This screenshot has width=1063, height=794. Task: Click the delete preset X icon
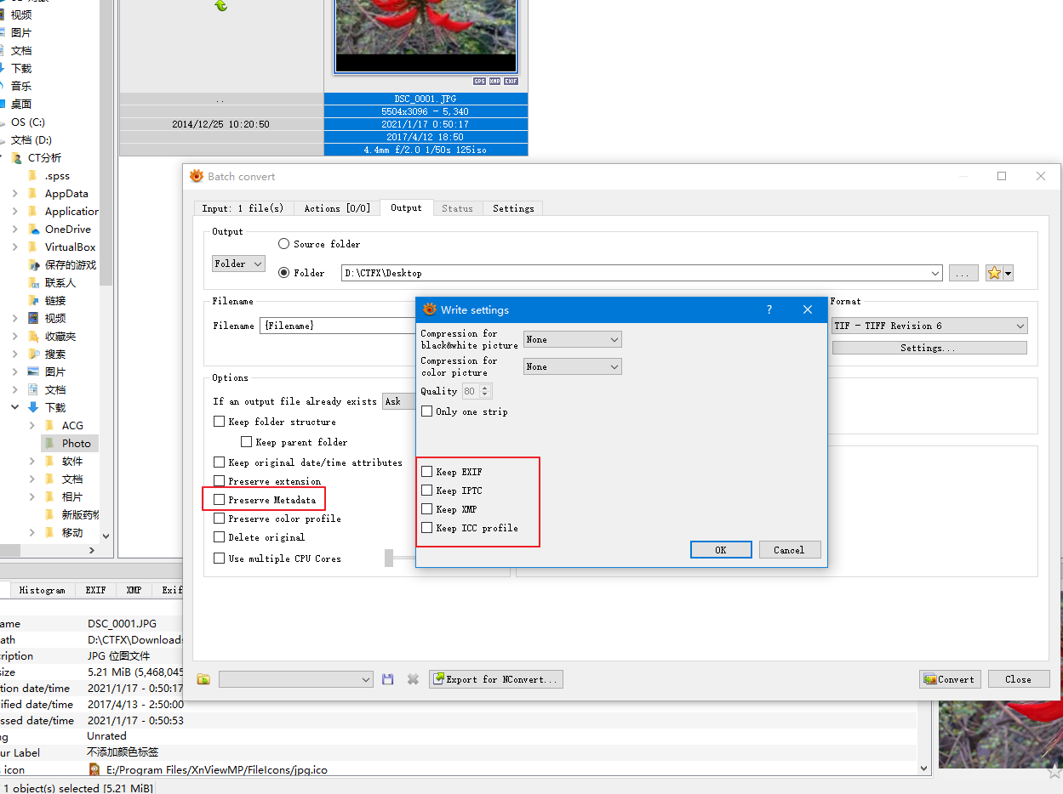413,679
